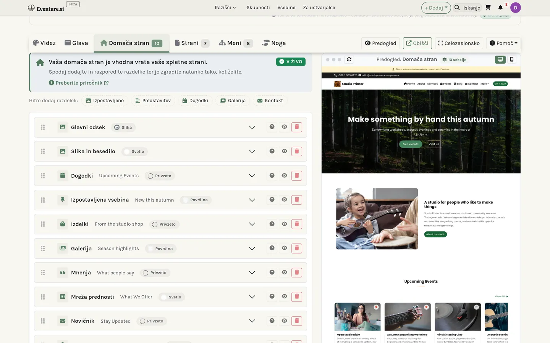Grab the drag handle of Glavni odsek
This screenshot has width=550, height=343.
tap(43, 127)
